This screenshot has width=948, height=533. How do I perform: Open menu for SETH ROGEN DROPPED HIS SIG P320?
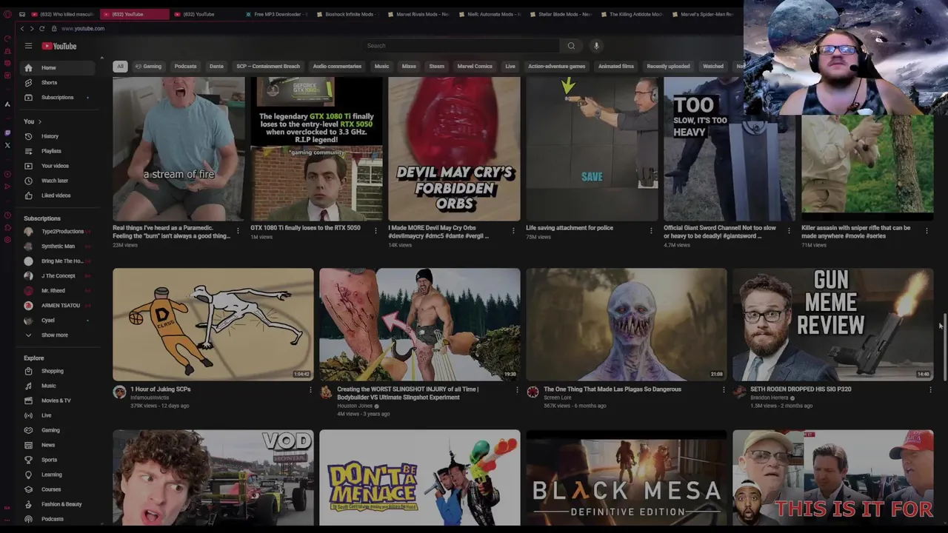930,390
